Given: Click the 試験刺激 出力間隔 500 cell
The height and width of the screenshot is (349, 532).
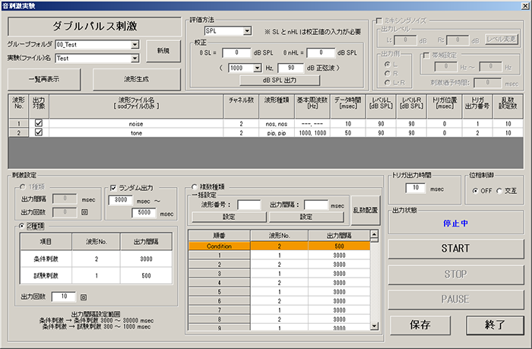Looking at the screenshot, I should pos(146,276).
